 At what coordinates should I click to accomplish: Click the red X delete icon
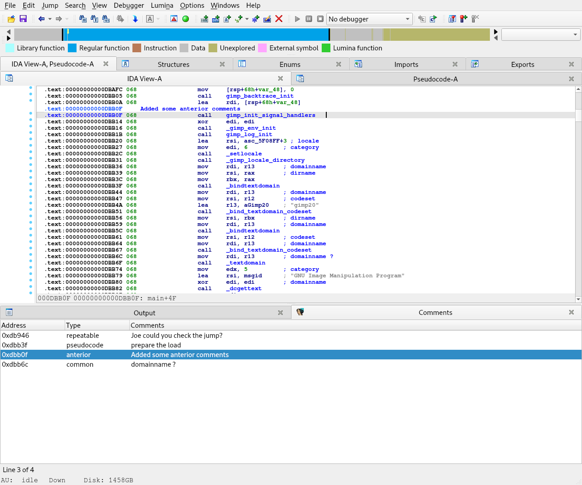pos(279,19)
